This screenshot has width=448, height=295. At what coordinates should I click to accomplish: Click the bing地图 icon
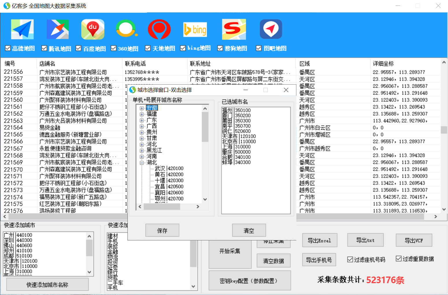click(195, 29)
